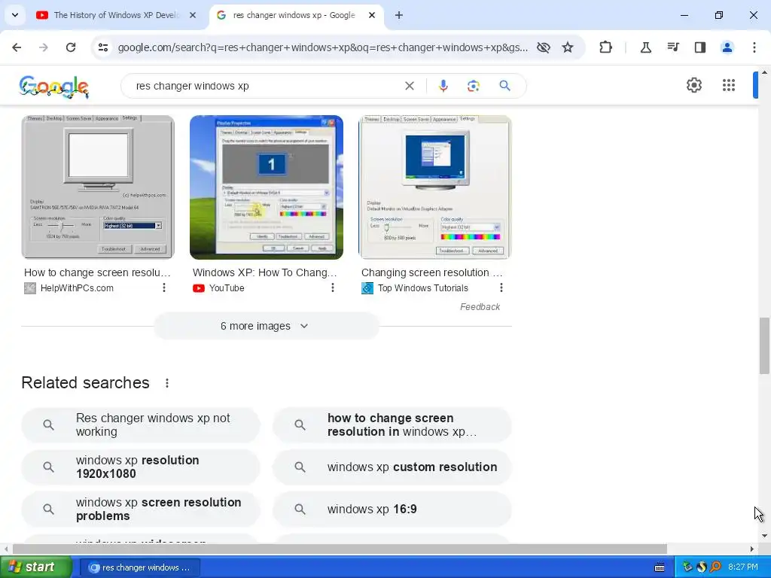Open more options for YouTube image result
Screen dimensions: 771x578
[x=333, y=287]
